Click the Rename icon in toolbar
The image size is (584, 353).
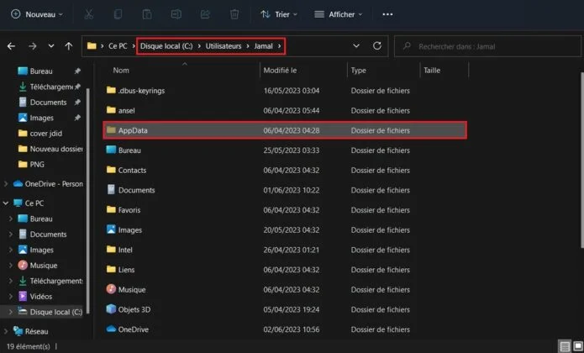(177, 14)
